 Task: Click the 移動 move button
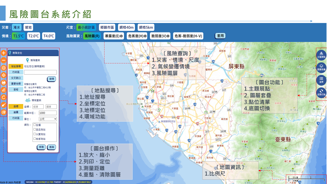pyautogui.click(x=41, y=147)
